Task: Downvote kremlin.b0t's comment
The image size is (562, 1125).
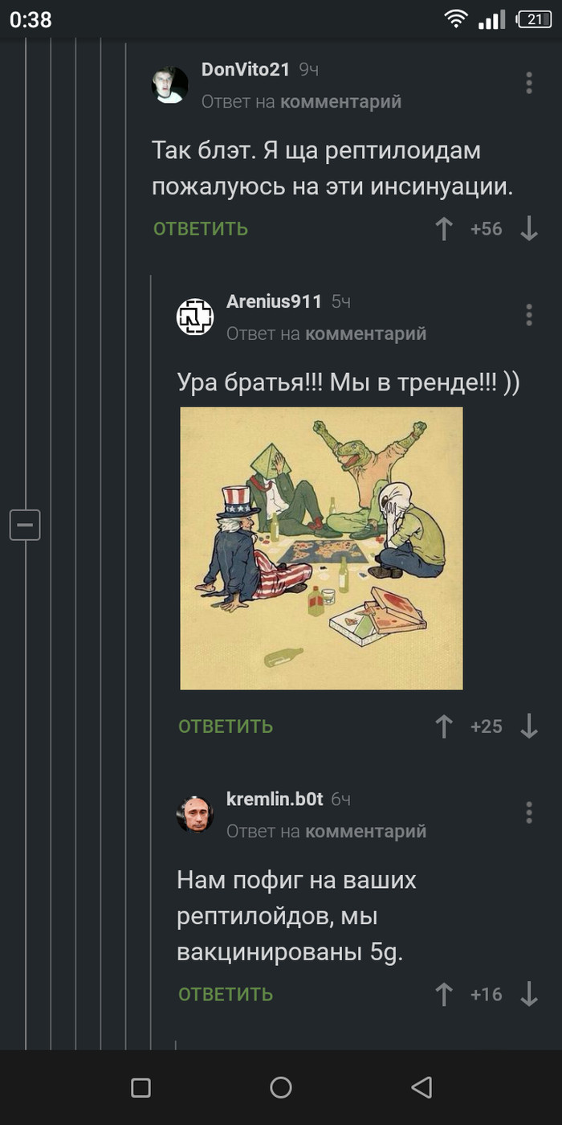Action: click(x=528, y=994)
